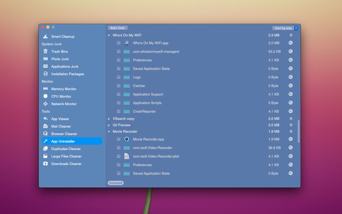Check Preferences checkbox under Who's On My WiFi
Viewport: 342px width, 214px height.
[118, 60]
